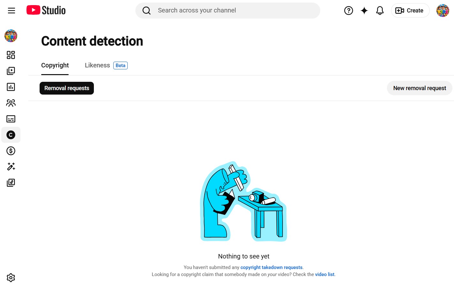Select the Copyright tab
Screen dimensions: 454x285
point(55,65)
